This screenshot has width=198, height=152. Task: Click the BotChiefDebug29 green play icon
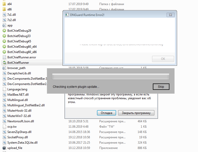[4, 30]
